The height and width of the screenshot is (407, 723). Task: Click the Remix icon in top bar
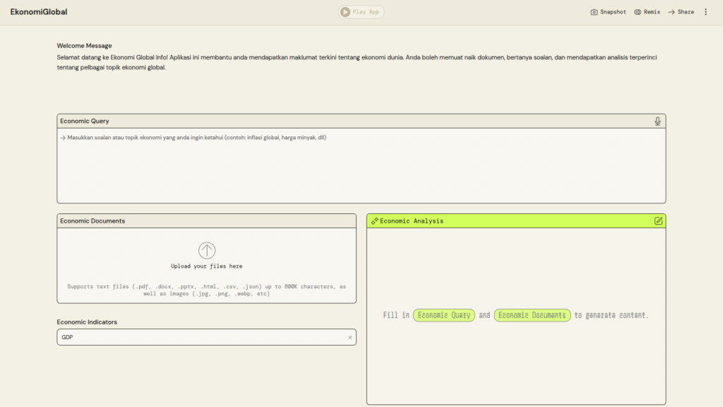638,12
